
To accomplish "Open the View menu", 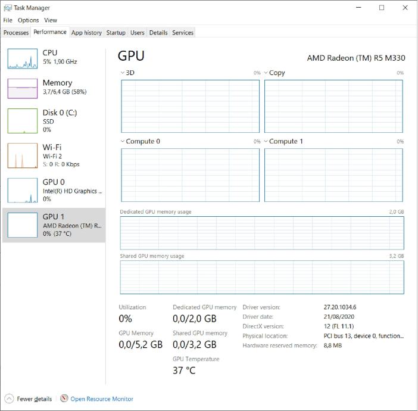I will click(x=51, y=20).
